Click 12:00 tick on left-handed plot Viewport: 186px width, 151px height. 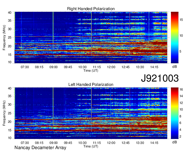[111, 143]
